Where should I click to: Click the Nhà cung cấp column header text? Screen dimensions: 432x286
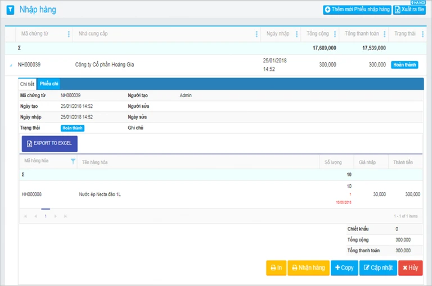tap(93, 34)
